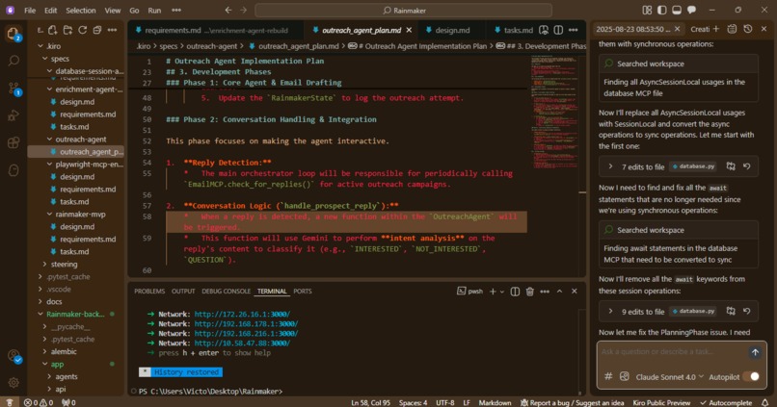Click Markdown language mode in status bar
This screenshot has width=777, height=407.
click(x=495, y=402)
